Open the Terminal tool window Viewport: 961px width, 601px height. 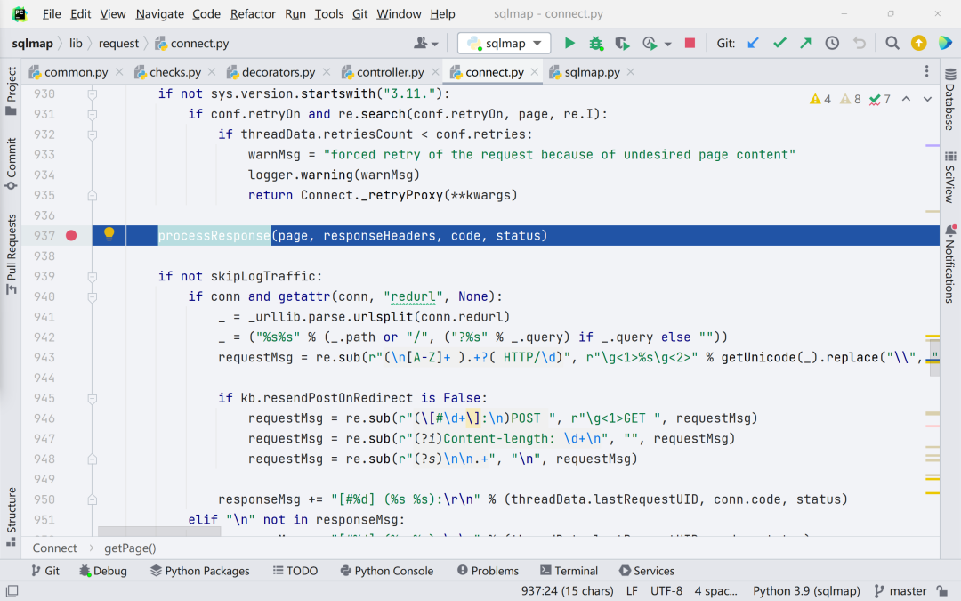pos(569,571)
